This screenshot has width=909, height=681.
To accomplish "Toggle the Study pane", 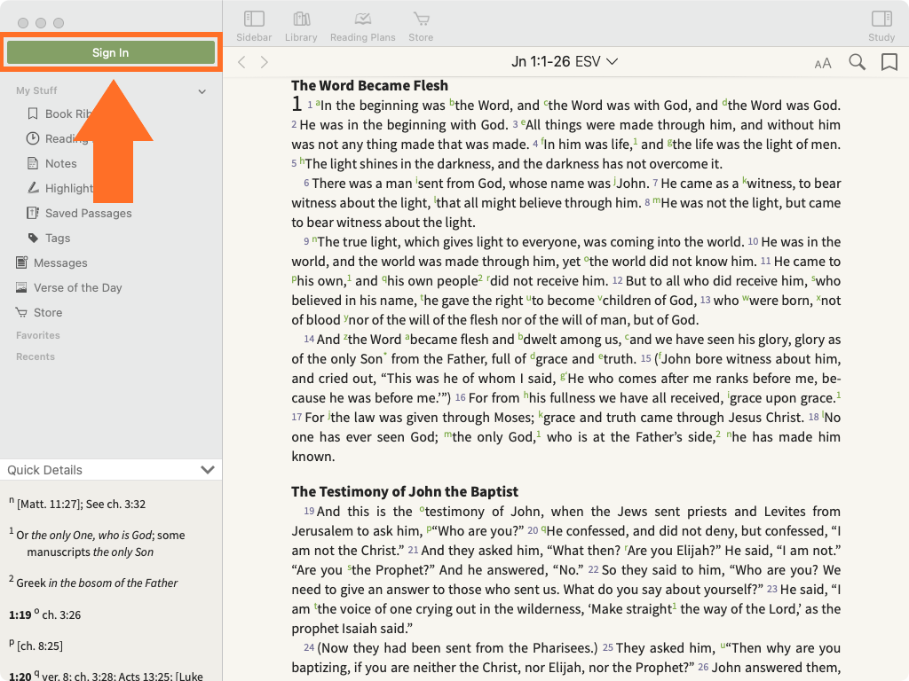I will pos(881,25).
